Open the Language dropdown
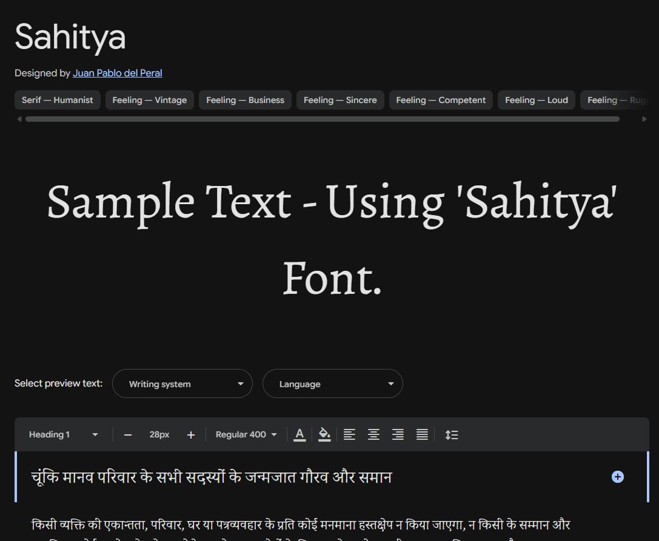 (x=333, y=383)
